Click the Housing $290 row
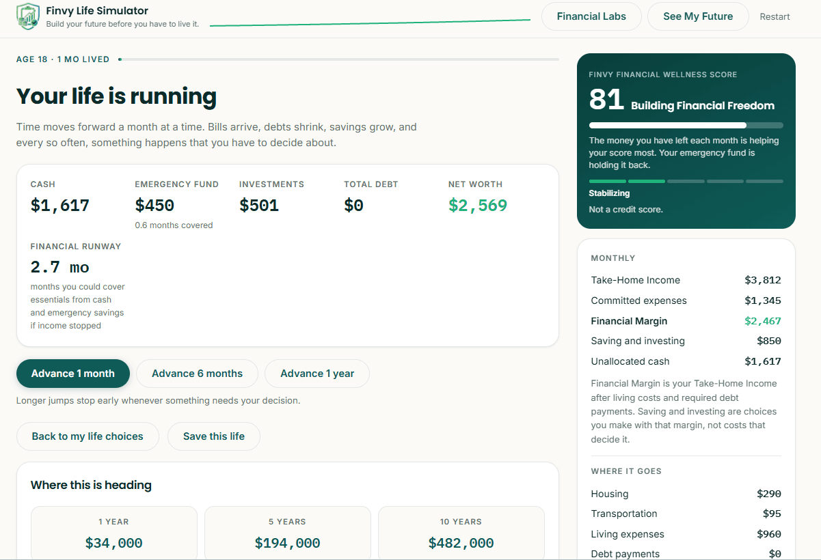821x560 pixels. point(686,494)
